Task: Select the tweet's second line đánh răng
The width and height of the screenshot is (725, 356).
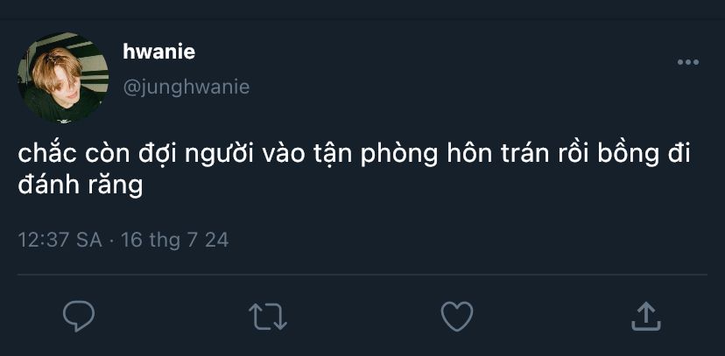Action: tap(80, 185)
